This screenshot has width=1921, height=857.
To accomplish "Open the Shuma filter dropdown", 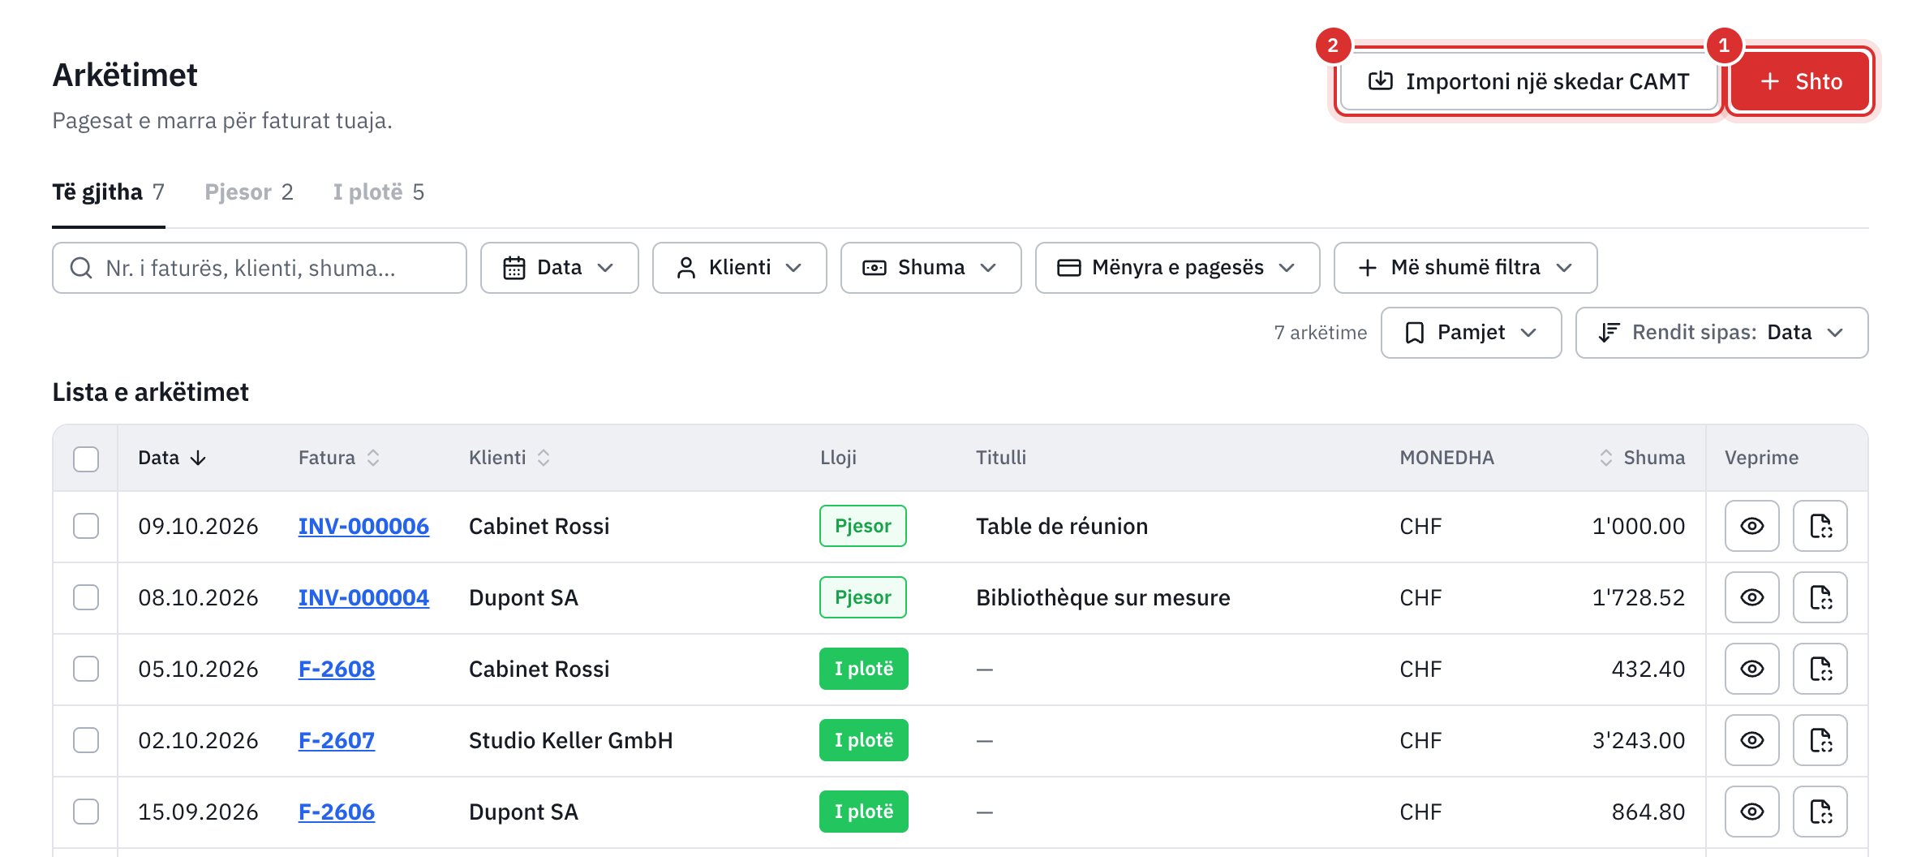I will [x=930, y=268].
